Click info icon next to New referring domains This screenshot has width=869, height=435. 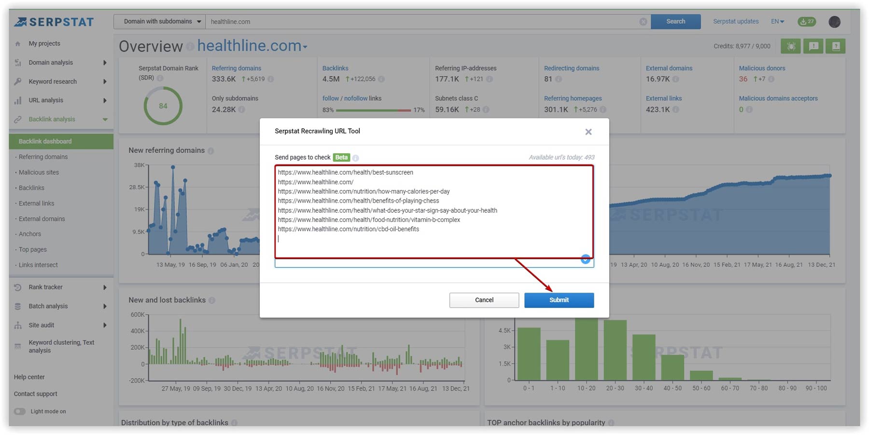(211, 151)
